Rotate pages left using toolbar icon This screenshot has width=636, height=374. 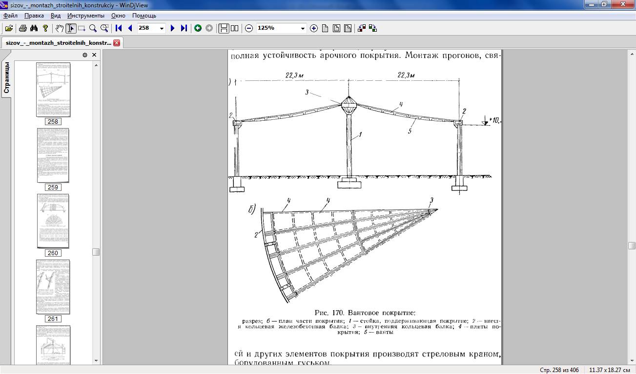click(x=362, y=28)
